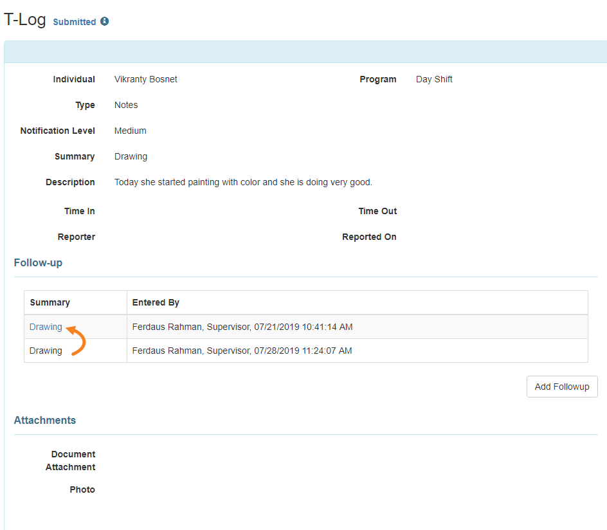This screenshot has height=530, width=607.
Task: Click the 07/28/2019 Ferdaus Rahman entry
Action: pyautogui.click(x=242, y=351)
